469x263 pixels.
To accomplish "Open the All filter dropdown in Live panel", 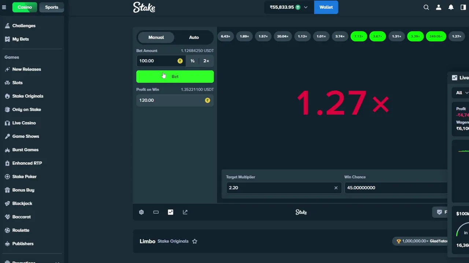I will point(462,93).
